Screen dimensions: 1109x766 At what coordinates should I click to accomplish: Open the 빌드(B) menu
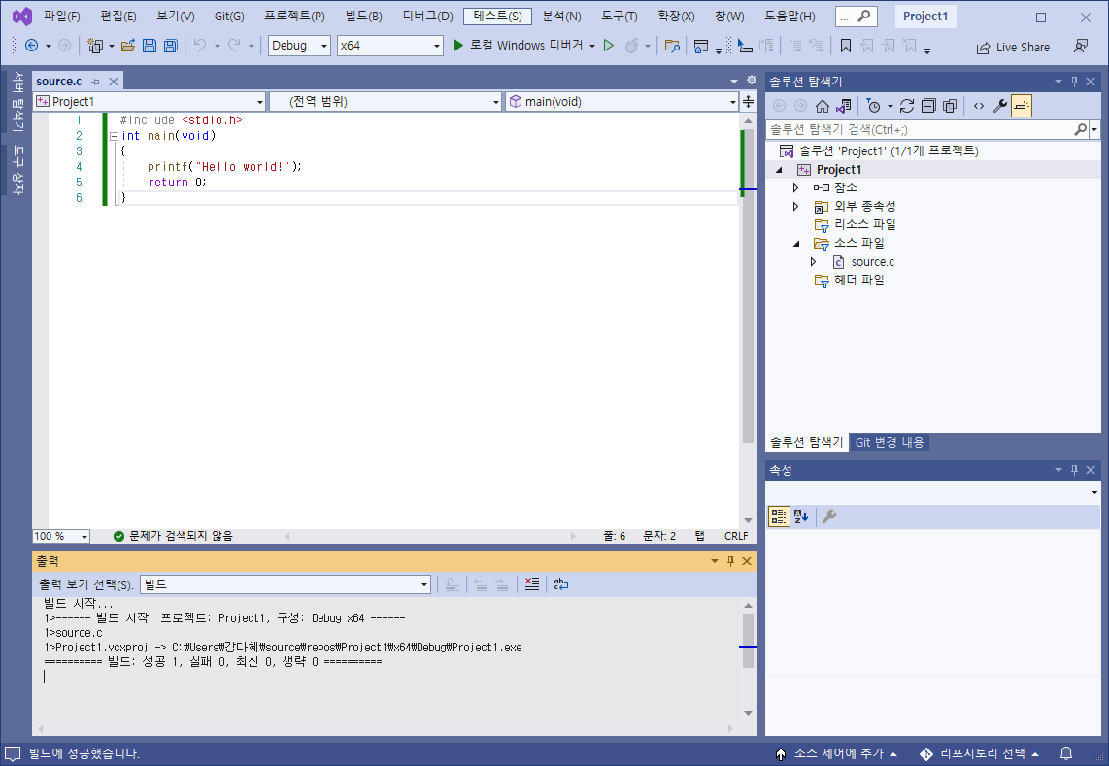point(363,17)
